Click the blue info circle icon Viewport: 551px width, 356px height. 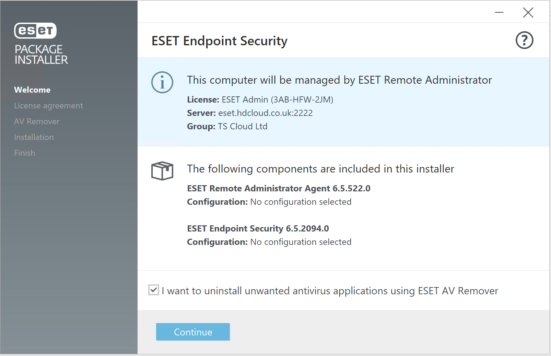point(162,82)
